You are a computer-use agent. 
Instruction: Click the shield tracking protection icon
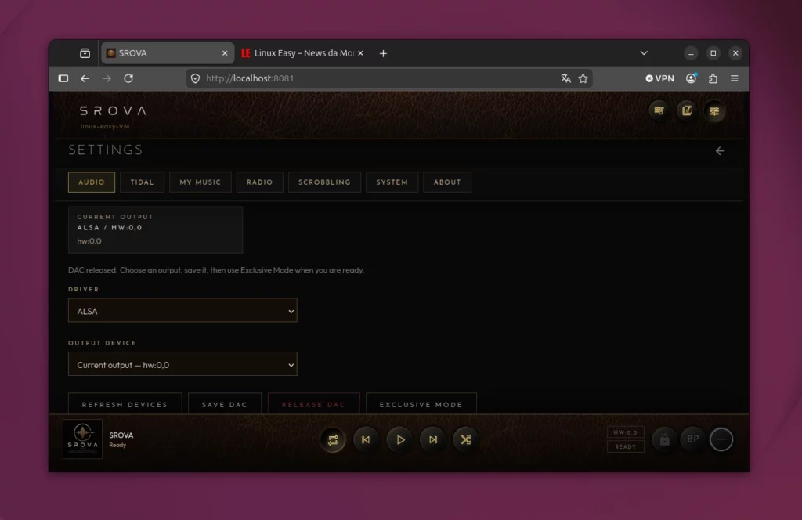tap(195, 78)
